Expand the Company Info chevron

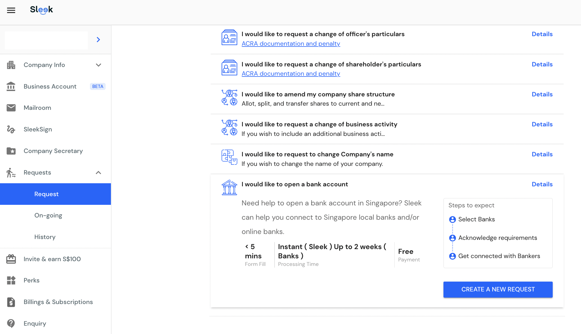tap(98, 65)
